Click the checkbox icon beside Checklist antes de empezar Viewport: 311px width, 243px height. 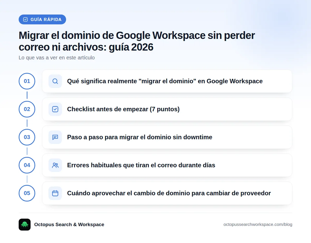coord(55,109)
